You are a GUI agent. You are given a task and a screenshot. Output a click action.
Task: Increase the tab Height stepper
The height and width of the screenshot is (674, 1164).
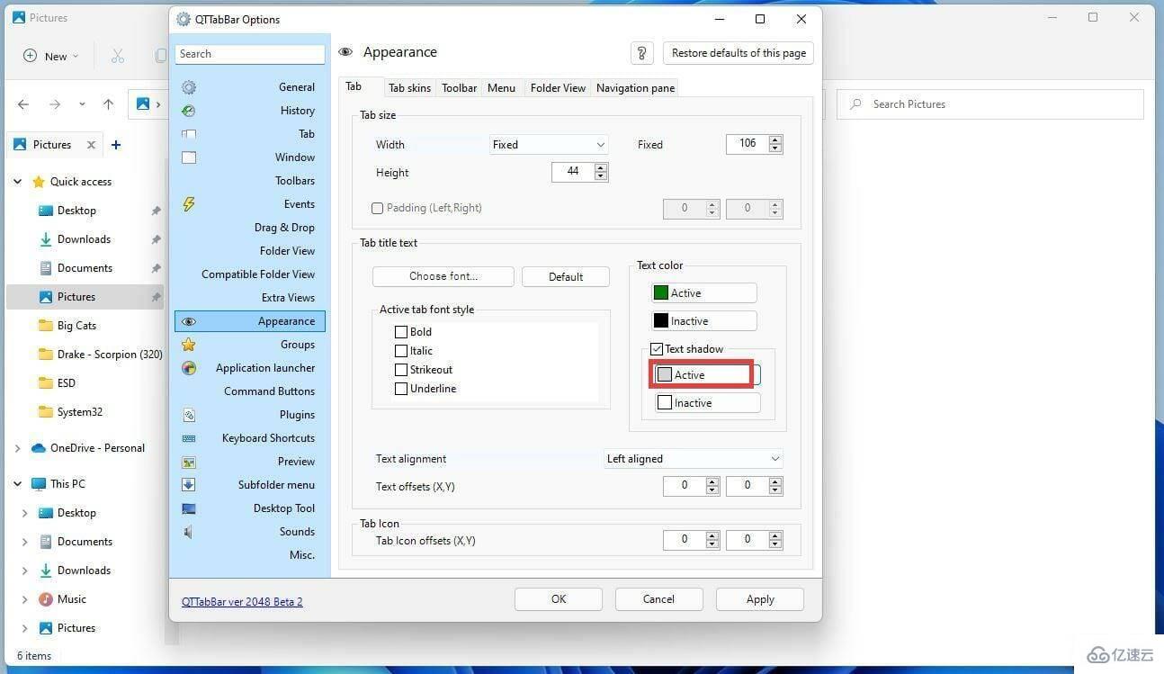[601, 167]
